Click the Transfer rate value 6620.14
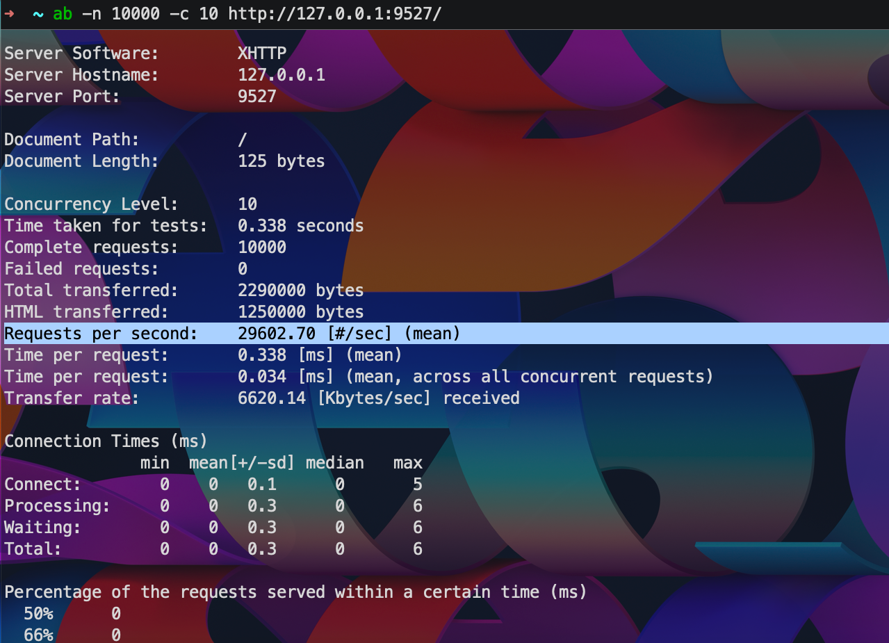The height and width of the screenshot is (643, 889). click(x=271, y=398)
